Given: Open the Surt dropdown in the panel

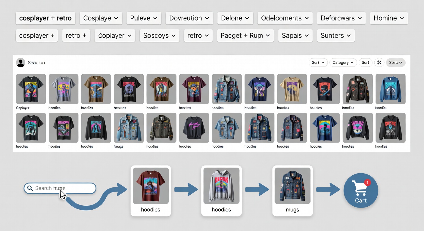Looking at the screenshot, I should (x=318, y=63).
